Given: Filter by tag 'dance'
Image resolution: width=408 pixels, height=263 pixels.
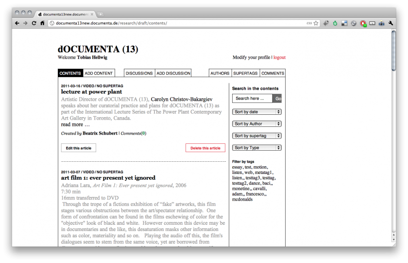Looking at the screenshot, I should [255, 183].
